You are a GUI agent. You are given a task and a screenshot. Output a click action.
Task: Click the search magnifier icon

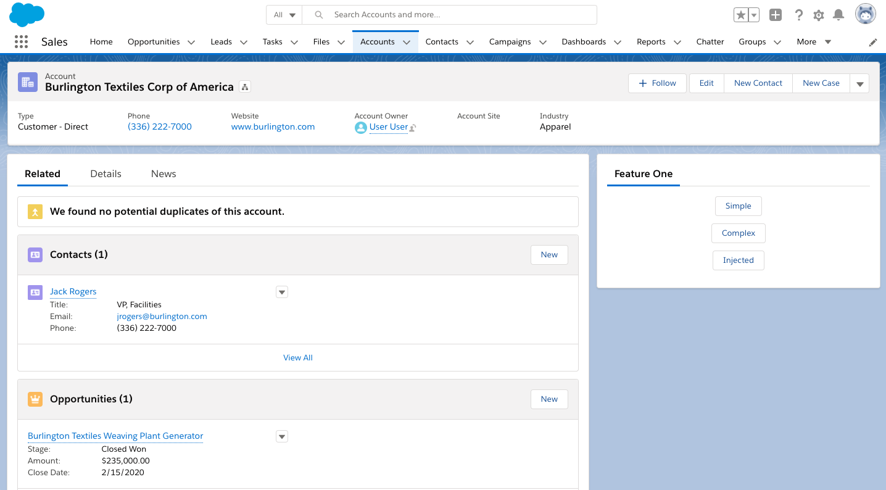point(319,15)
